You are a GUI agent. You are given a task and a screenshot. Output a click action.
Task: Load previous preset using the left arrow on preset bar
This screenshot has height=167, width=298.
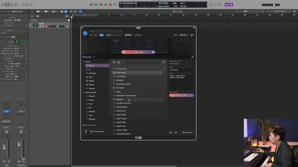[123, 52]
